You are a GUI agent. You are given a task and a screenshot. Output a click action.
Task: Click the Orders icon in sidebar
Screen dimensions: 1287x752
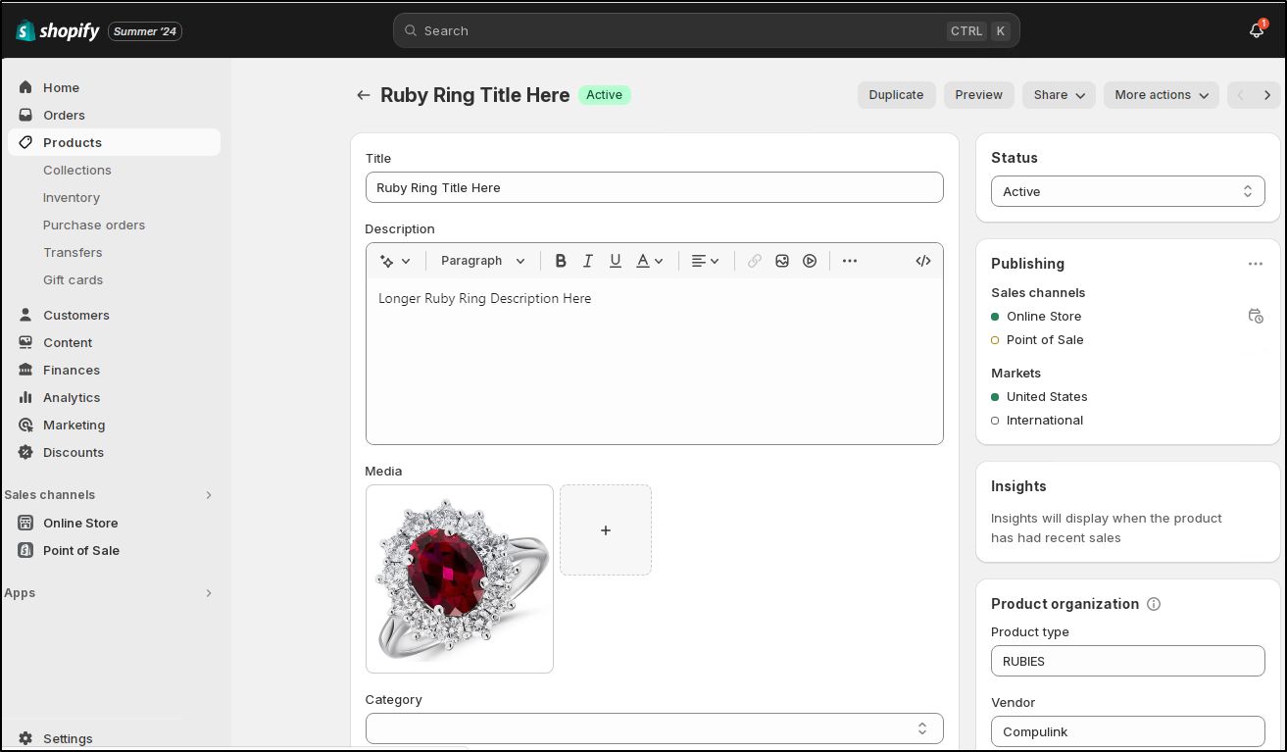point(25,115)
